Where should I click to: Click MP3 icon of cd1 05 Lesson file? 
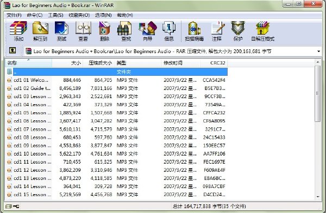point(9,113)
